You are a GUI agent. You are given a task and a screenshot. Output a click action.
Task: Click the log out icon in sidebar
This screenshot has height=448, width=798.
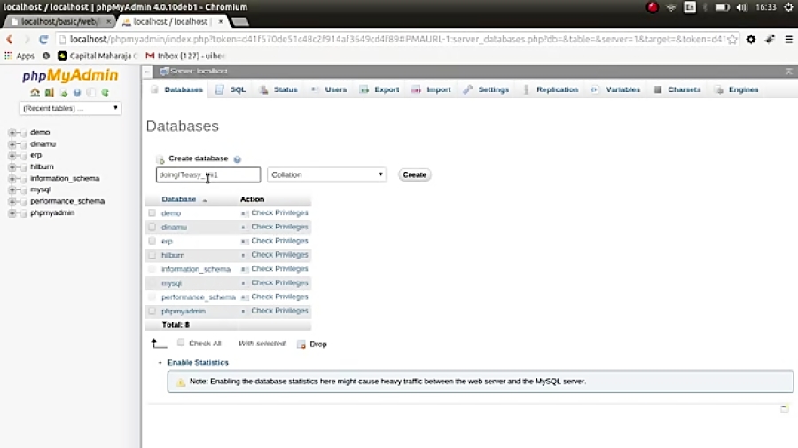pos(50,92)
